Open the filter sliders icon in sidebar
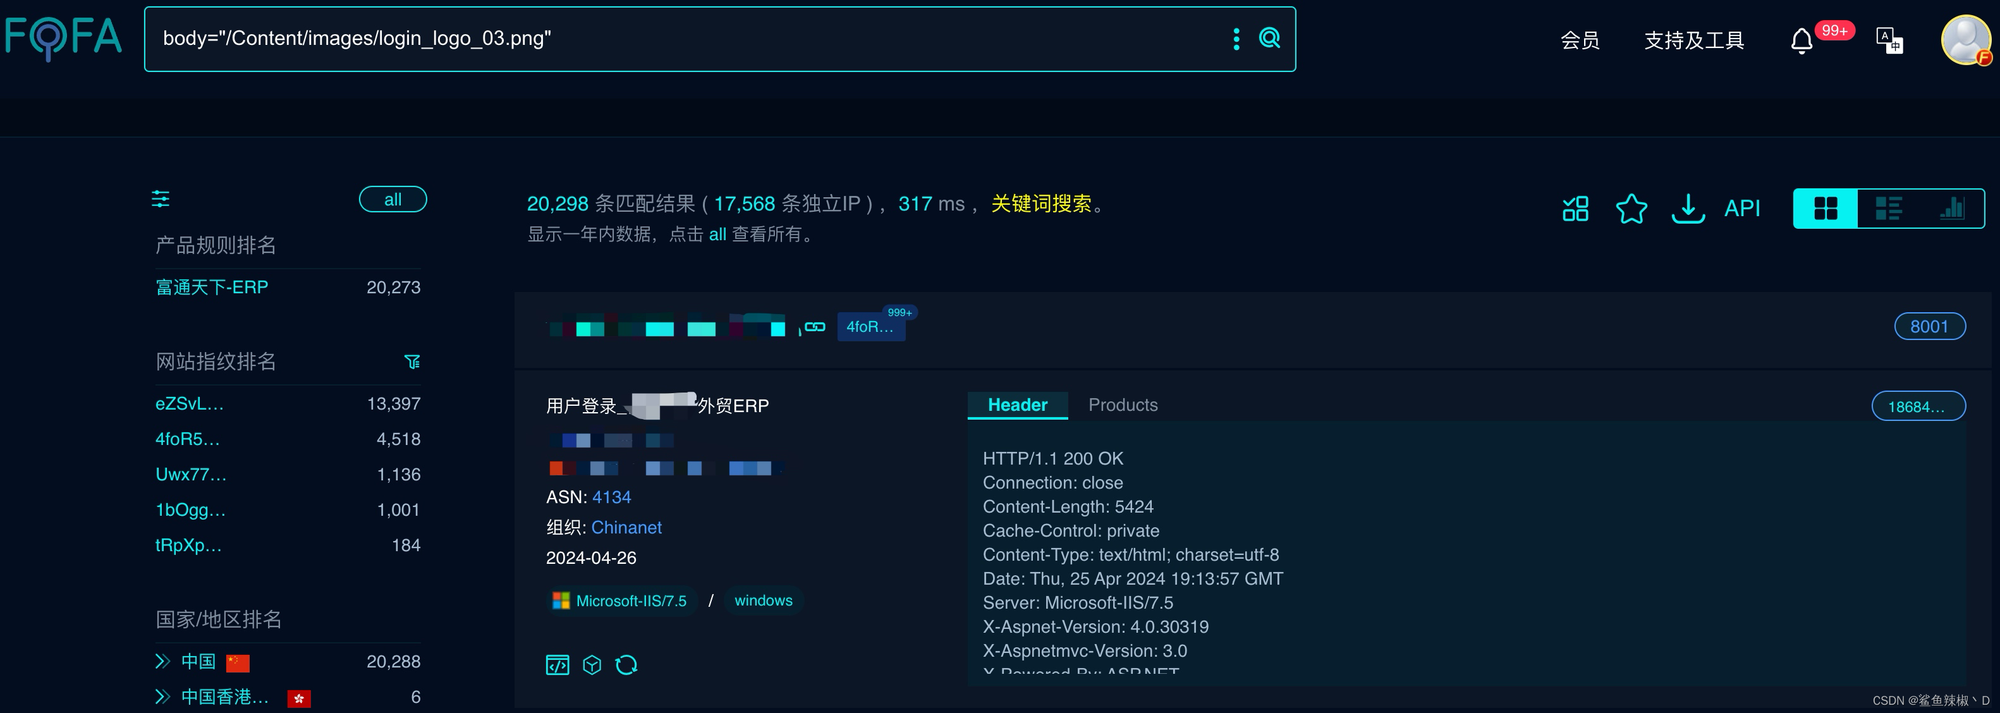 click(160, 199)
